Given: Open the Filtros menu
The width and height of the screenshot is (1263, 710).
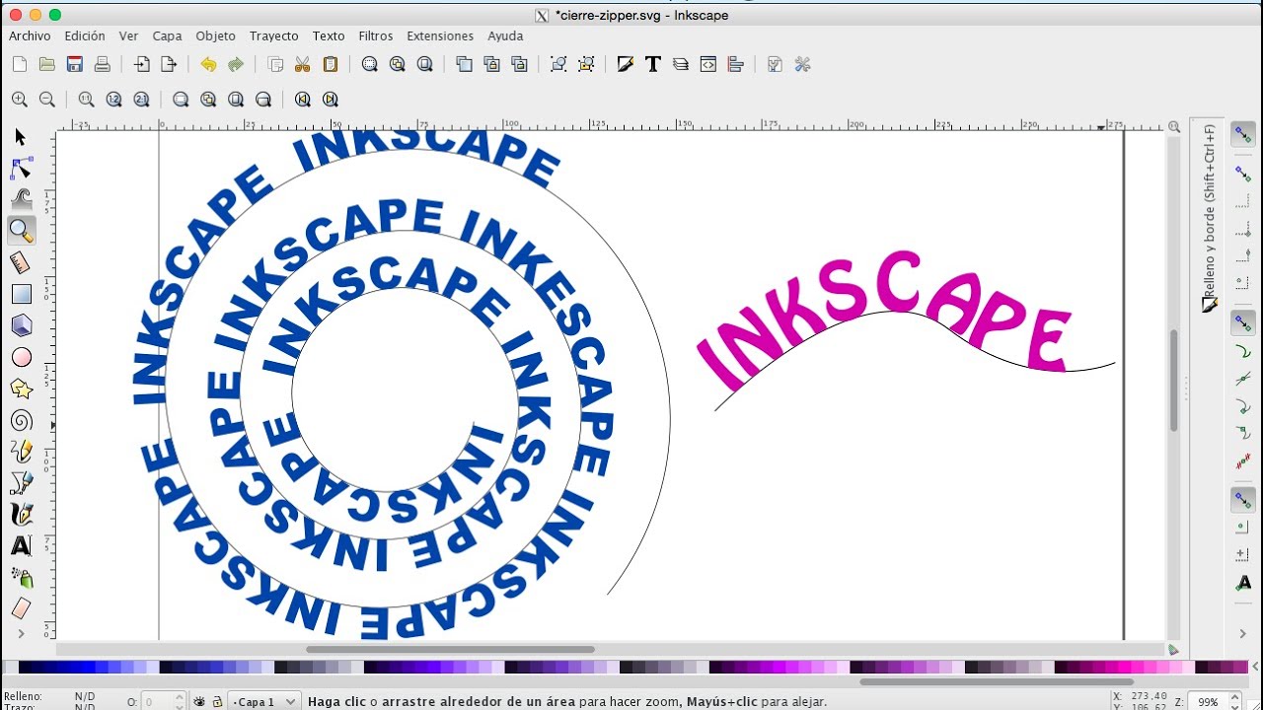Looking at the screenshot, I should tap(376, 35).
